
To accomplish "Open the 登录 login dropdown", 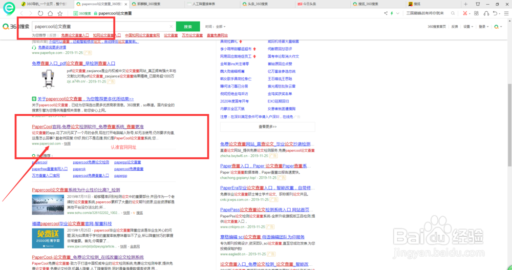I will tap(484, 27).
